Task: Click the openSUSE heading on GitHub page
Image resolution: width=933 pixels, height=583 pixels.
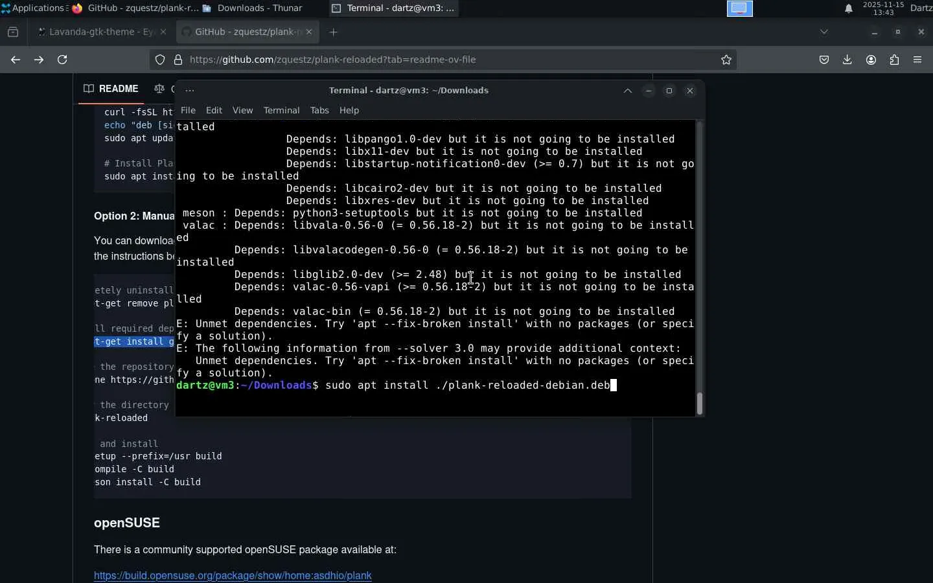Action: point(127,523)
